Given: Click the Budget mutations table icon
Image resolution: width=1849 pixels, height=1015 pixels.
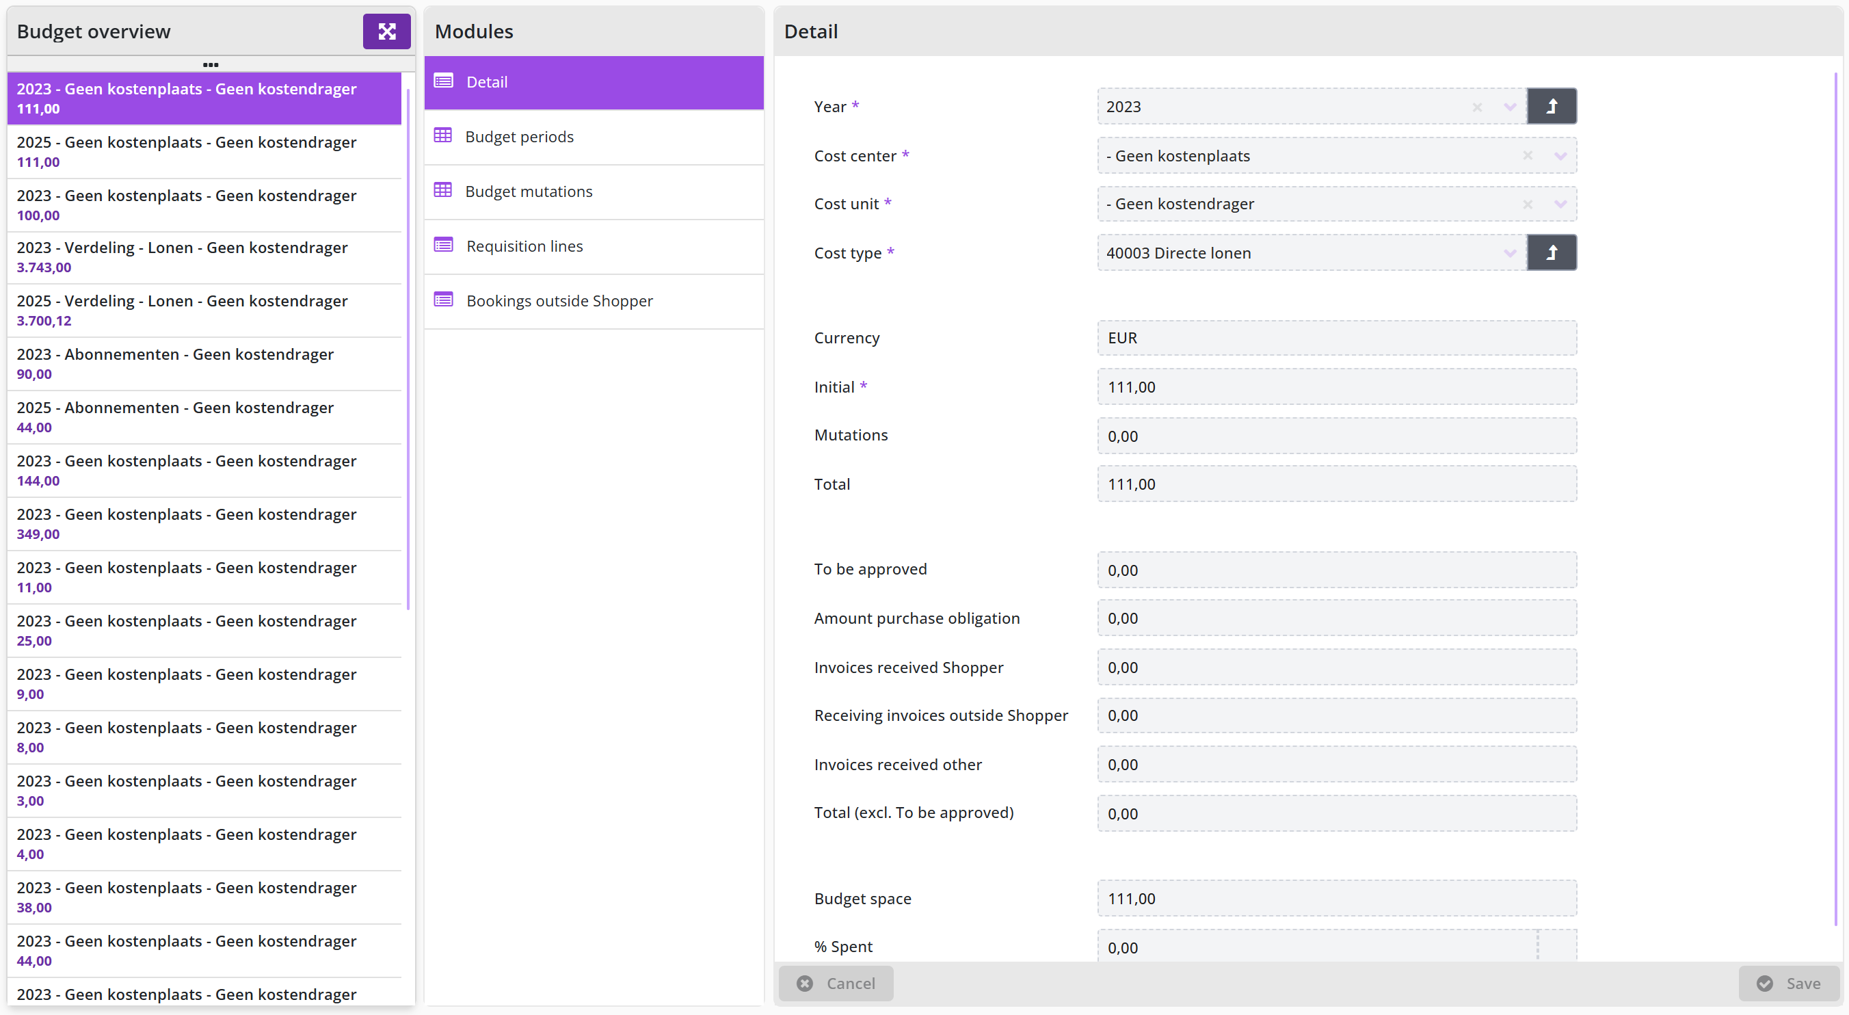Looking at the screenshot, I should [x=443, y=190].
